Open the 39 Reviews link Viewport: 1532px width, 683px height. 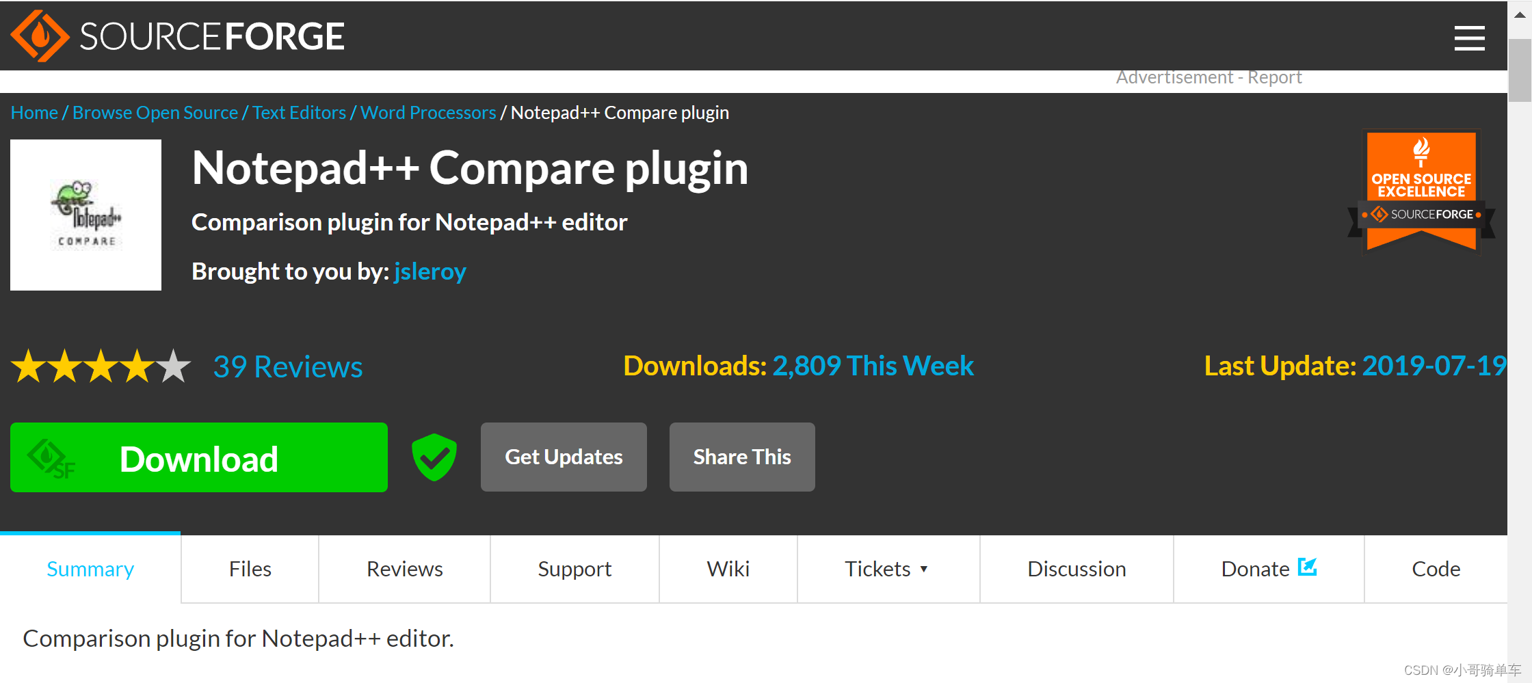(x=288, y=367)
